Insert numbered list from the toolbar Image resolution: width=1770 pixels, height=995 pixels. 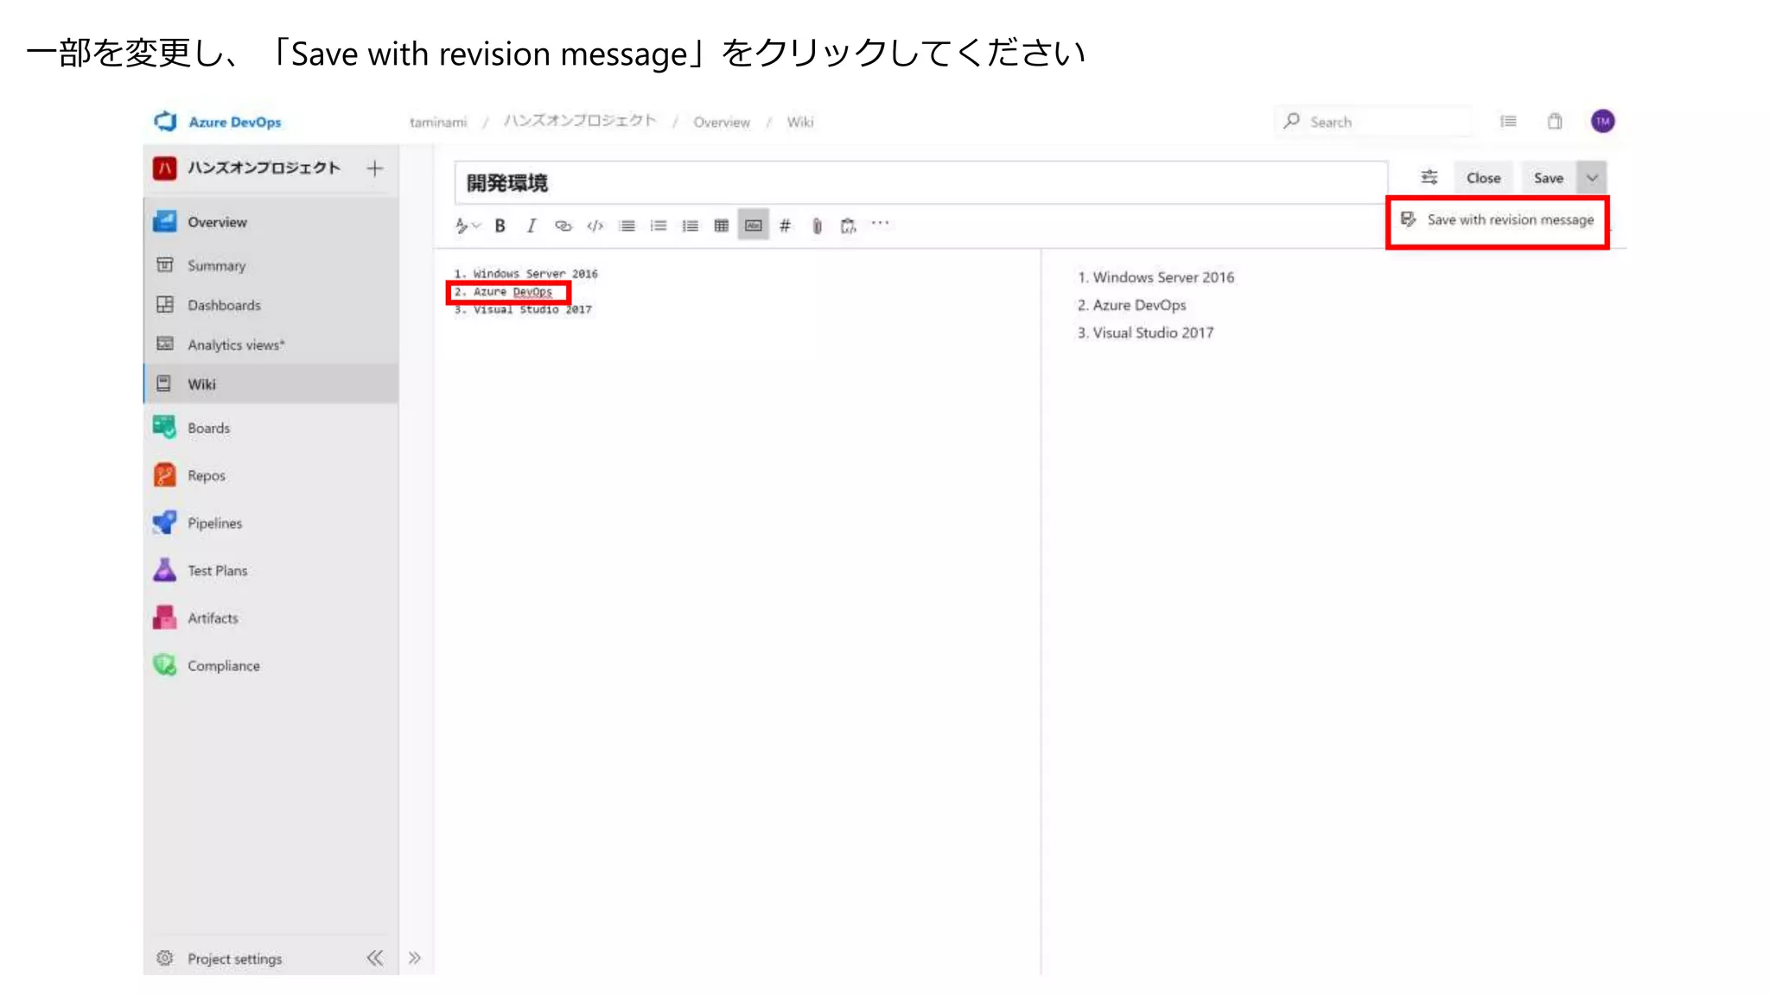pyautogui.click(x=659, y=225)
